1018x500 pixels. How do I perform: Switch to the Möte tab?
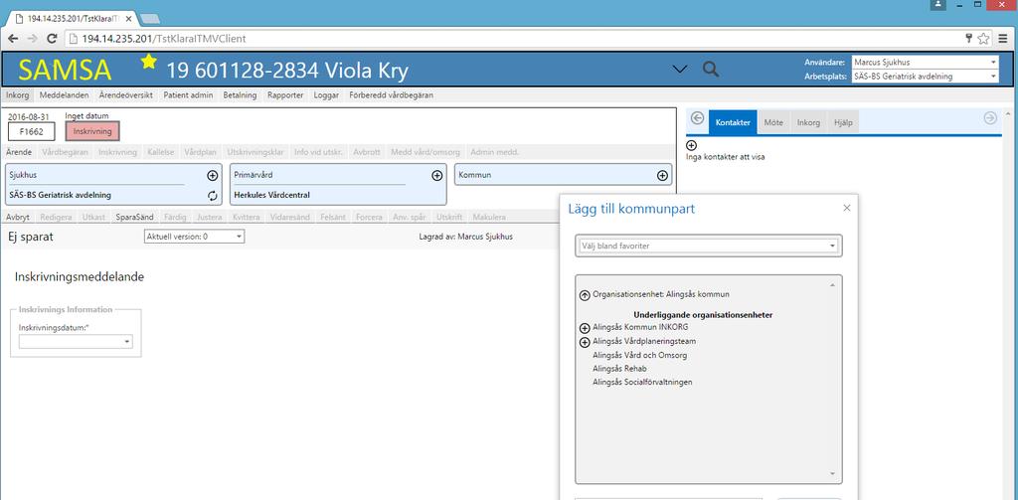point(773,122)
